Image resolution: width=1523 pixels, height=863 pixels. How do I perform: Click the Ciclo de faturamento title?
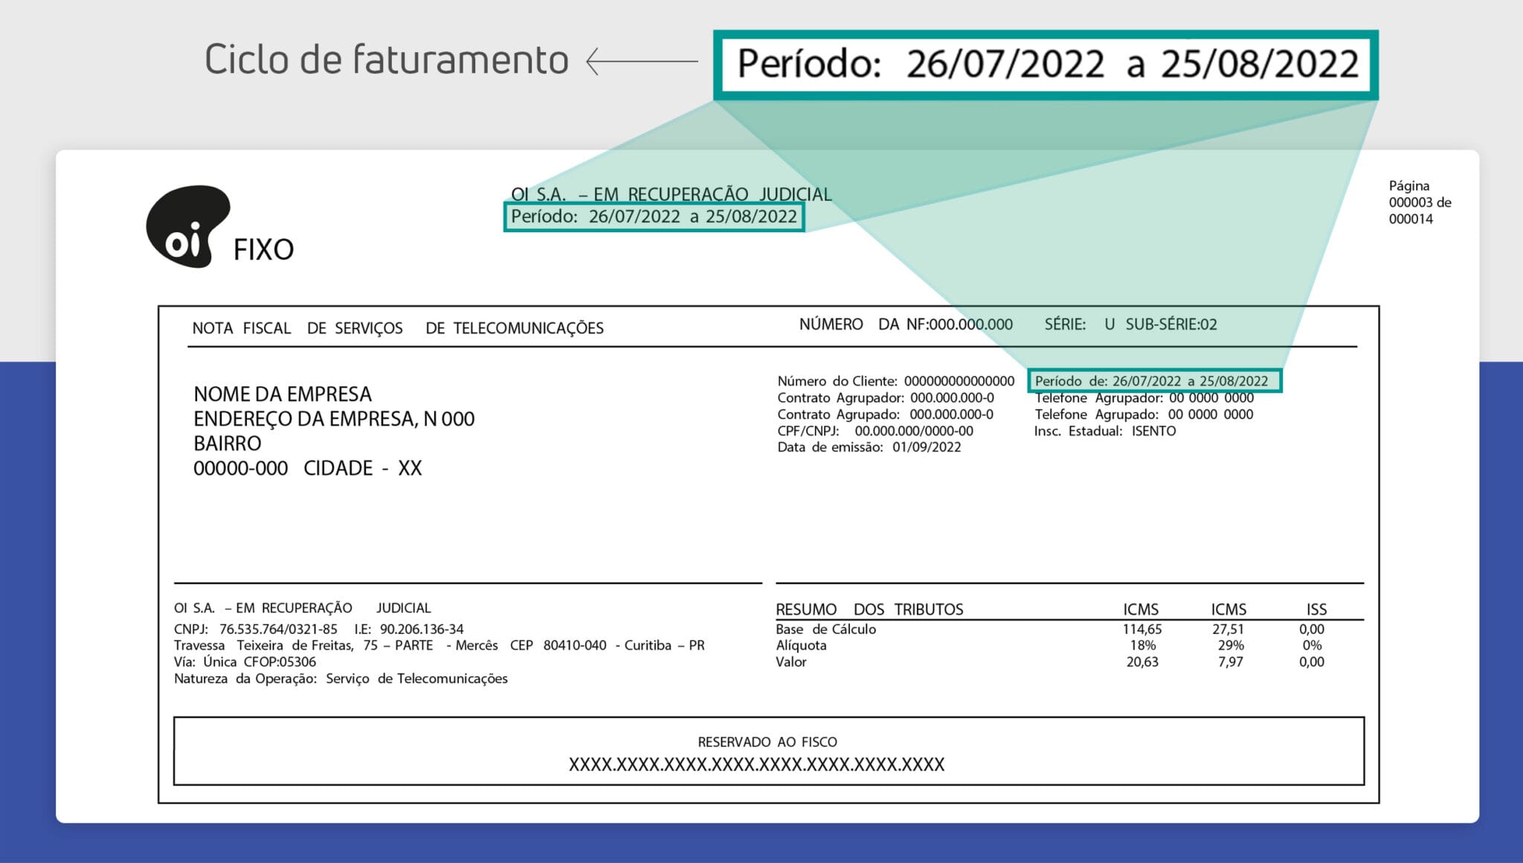385,60
